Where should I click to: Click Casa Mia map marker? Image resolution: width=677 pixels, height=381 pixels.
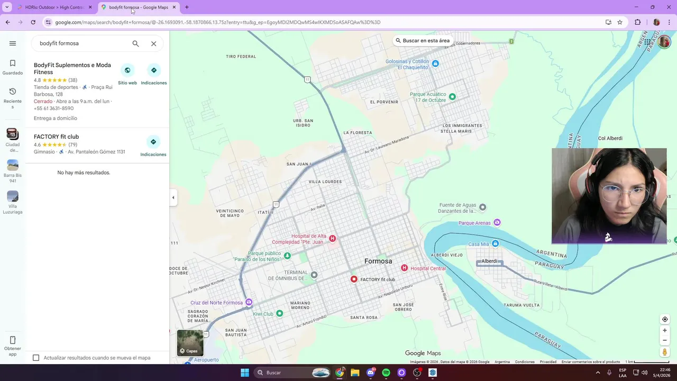(495, 244)
